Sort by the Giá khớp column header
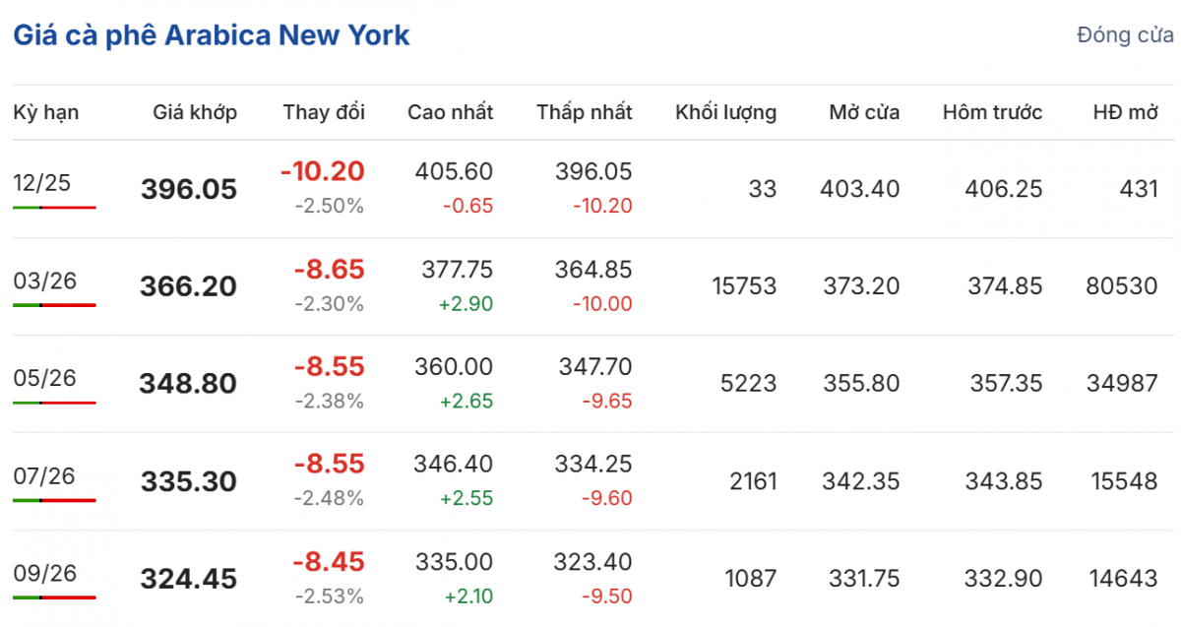Screen dimensions: 1181x627 pyautogui.click(x=195, y=112)
